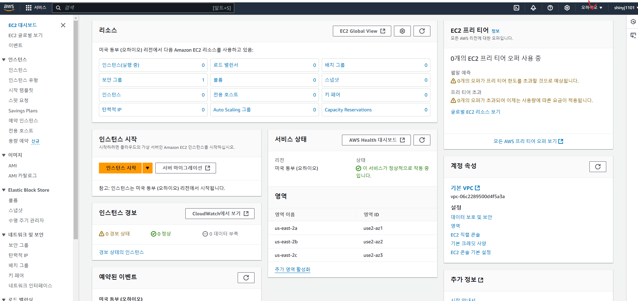Click the sidebar vertical scrollbar
Viewport: 638px width, 301px height.
tap(76, 130)
